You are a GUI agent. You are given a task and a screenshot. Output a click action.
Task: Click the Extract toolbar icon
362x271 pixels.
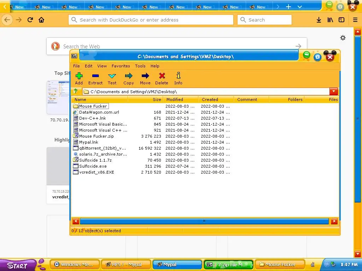(95, 79)
